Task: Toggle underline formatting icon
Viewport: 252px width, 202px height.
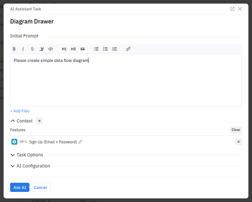Action: pos(41,49)
